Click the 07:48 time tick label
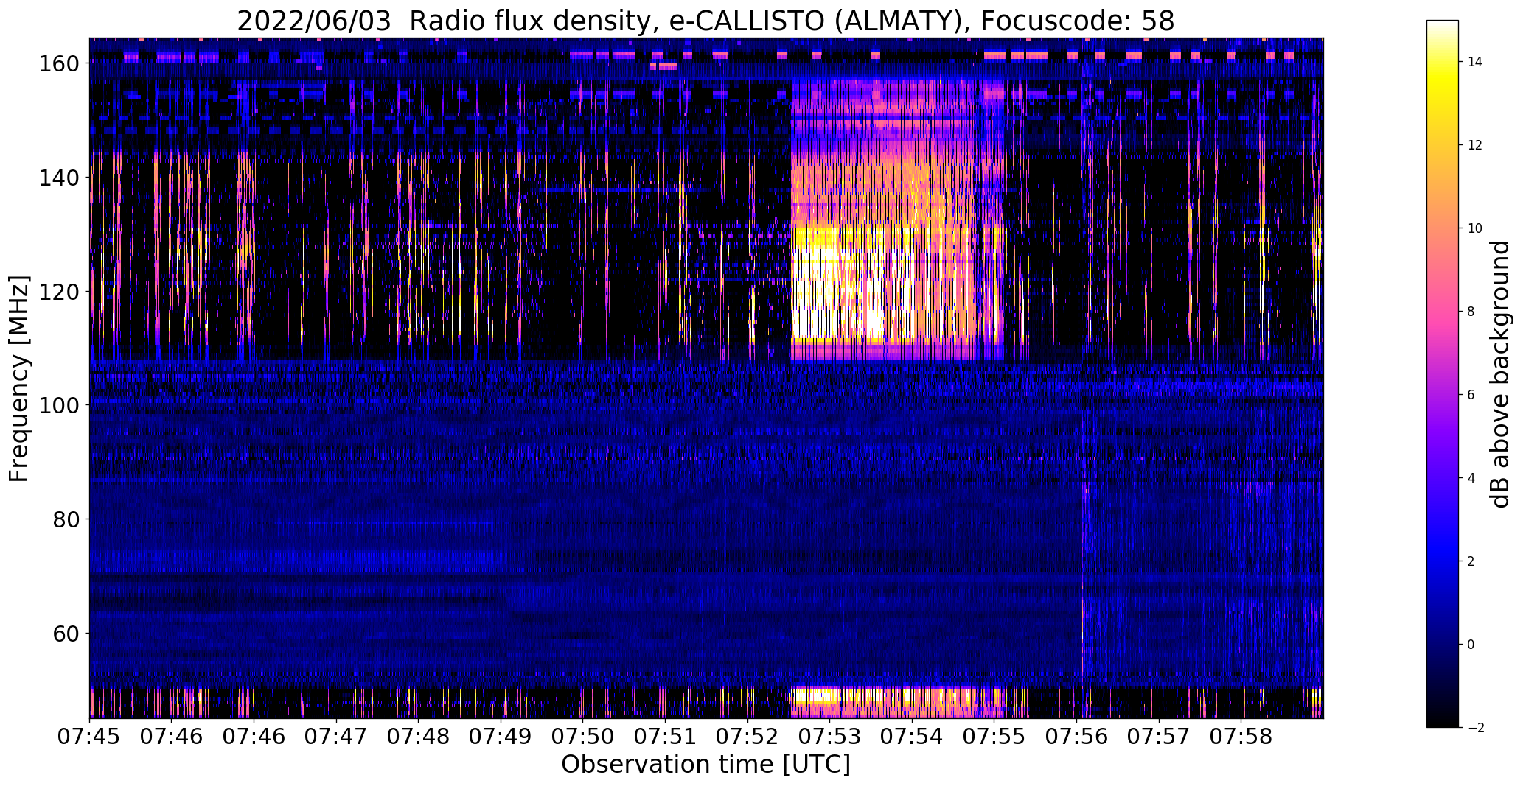 419,737
